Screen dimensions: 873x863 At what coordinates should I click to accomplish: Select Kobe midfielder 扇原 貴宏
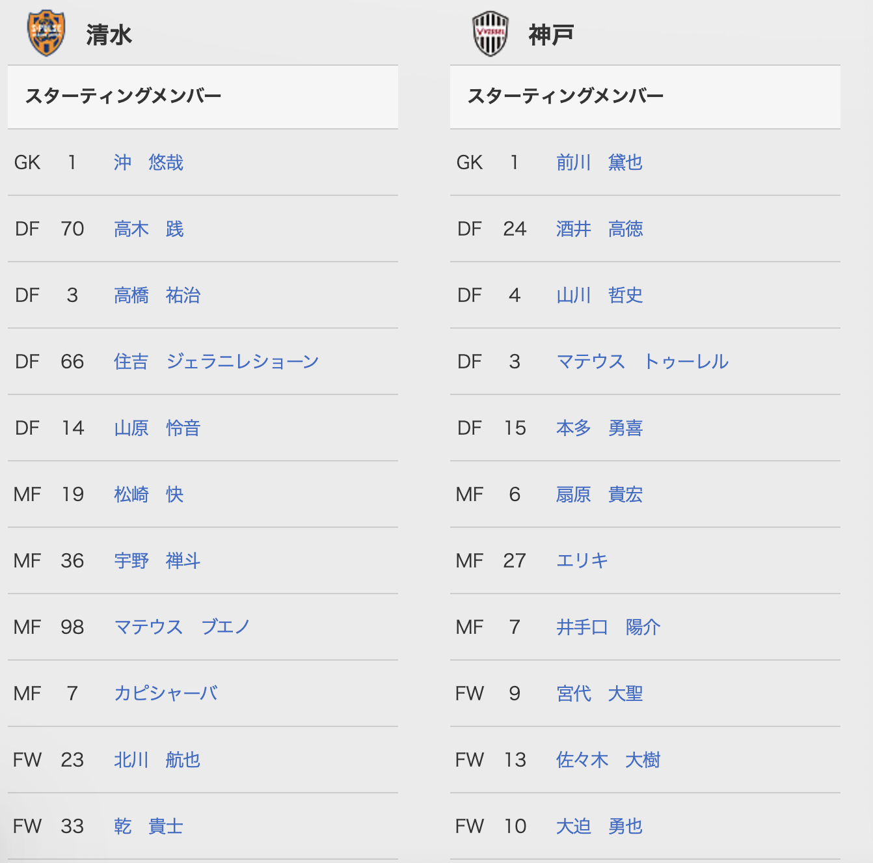(x=599, y=495)
